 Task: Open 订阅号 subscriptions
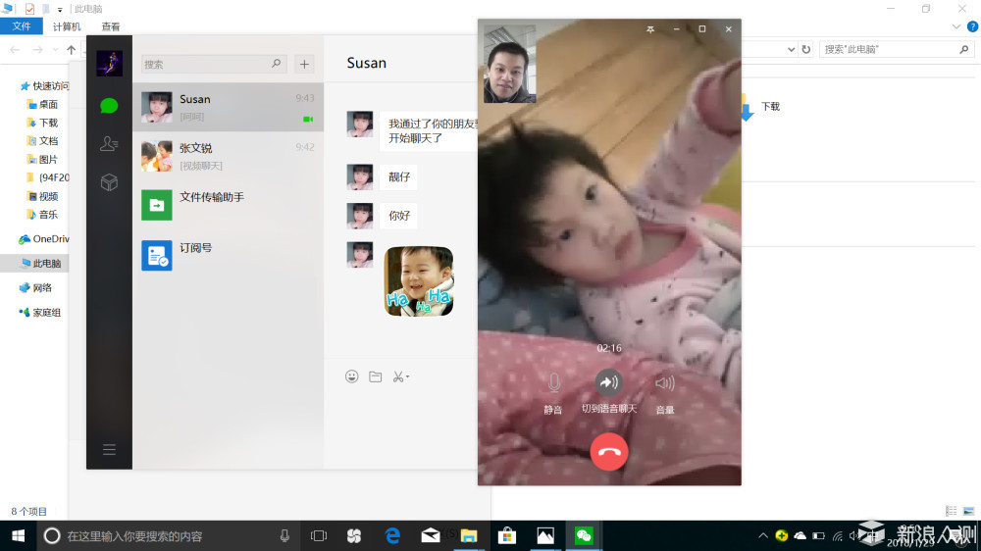pos(228,255)
